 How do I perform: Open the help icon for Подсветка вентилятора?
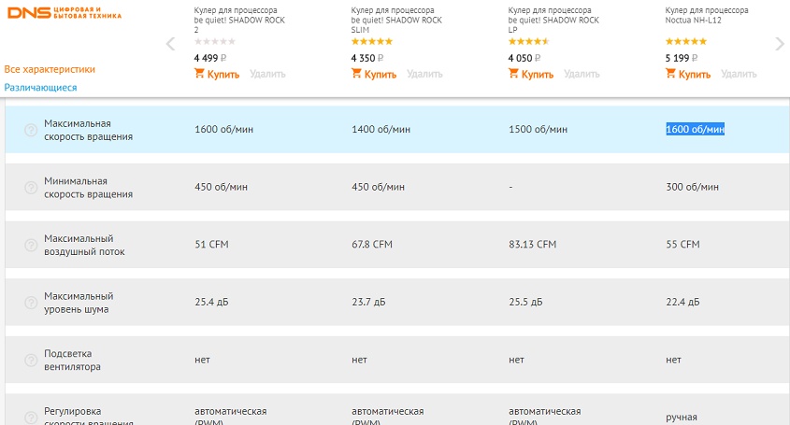30,361
